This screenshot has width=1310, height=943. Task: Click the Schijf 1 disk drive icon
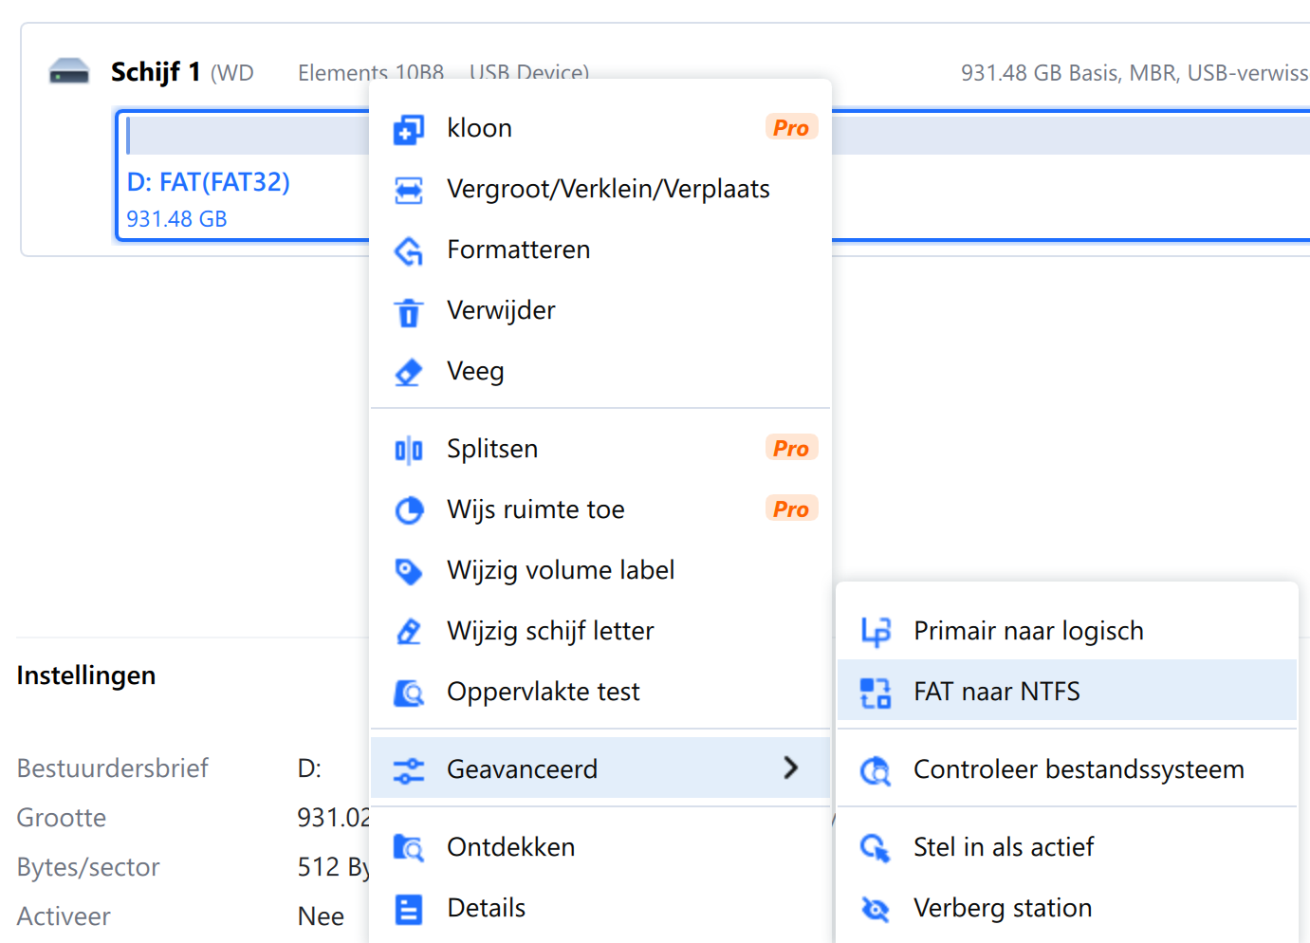(69, 72)
